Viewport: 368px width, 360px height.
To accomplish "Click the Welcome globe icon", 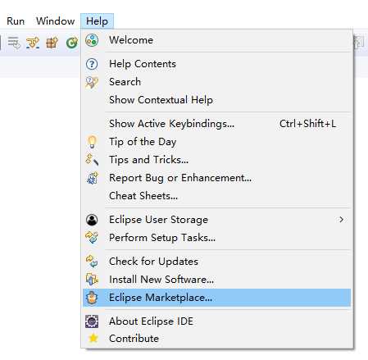I will click(x=92, y=40).
